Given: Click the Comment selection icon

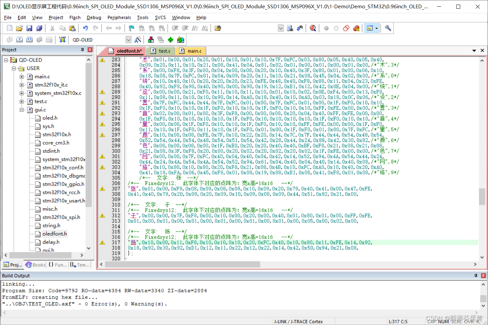Looking at the screenshot, I should (195, 28).
